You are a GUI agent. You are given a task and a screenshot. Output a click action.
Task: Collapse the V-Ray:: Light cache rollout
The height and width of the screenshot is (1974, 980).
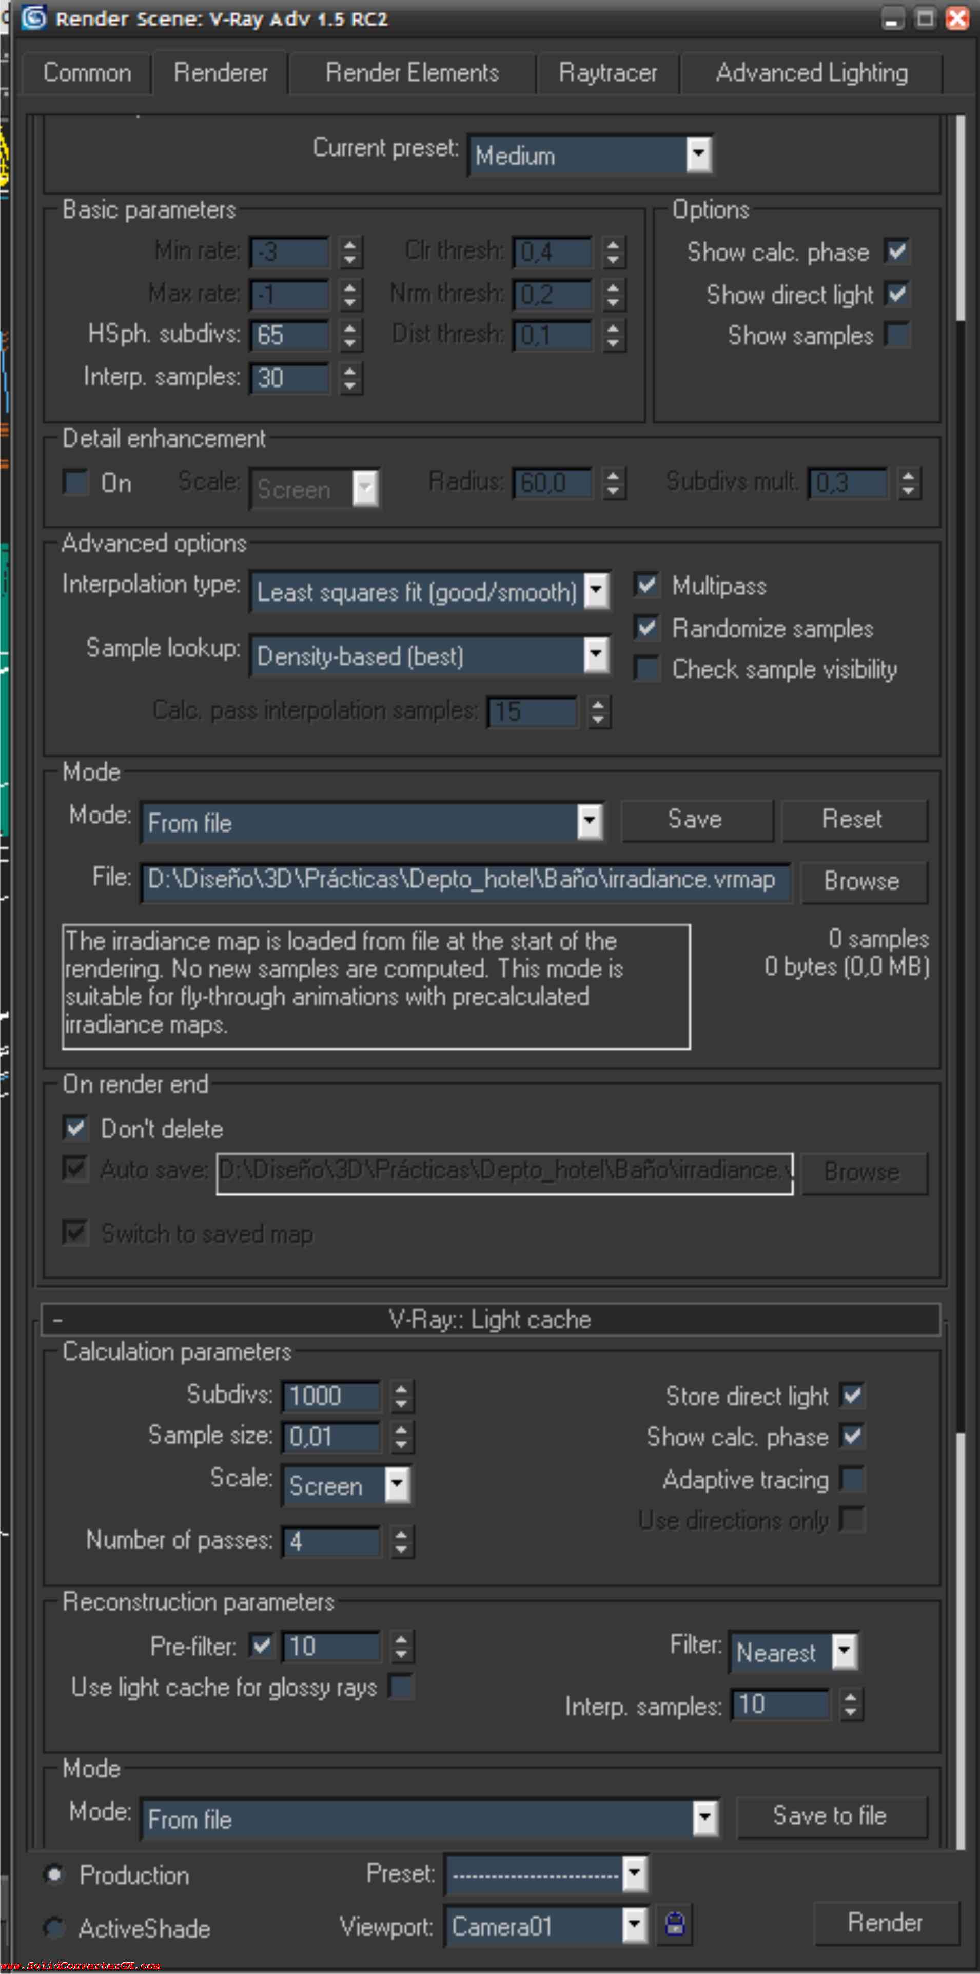point(491,1320)
